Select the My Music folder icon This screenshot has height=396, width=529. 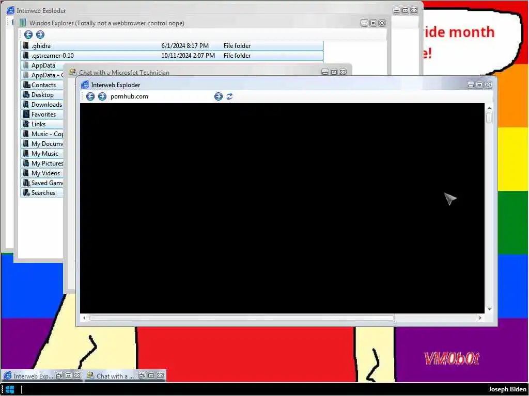pos(26,154)
